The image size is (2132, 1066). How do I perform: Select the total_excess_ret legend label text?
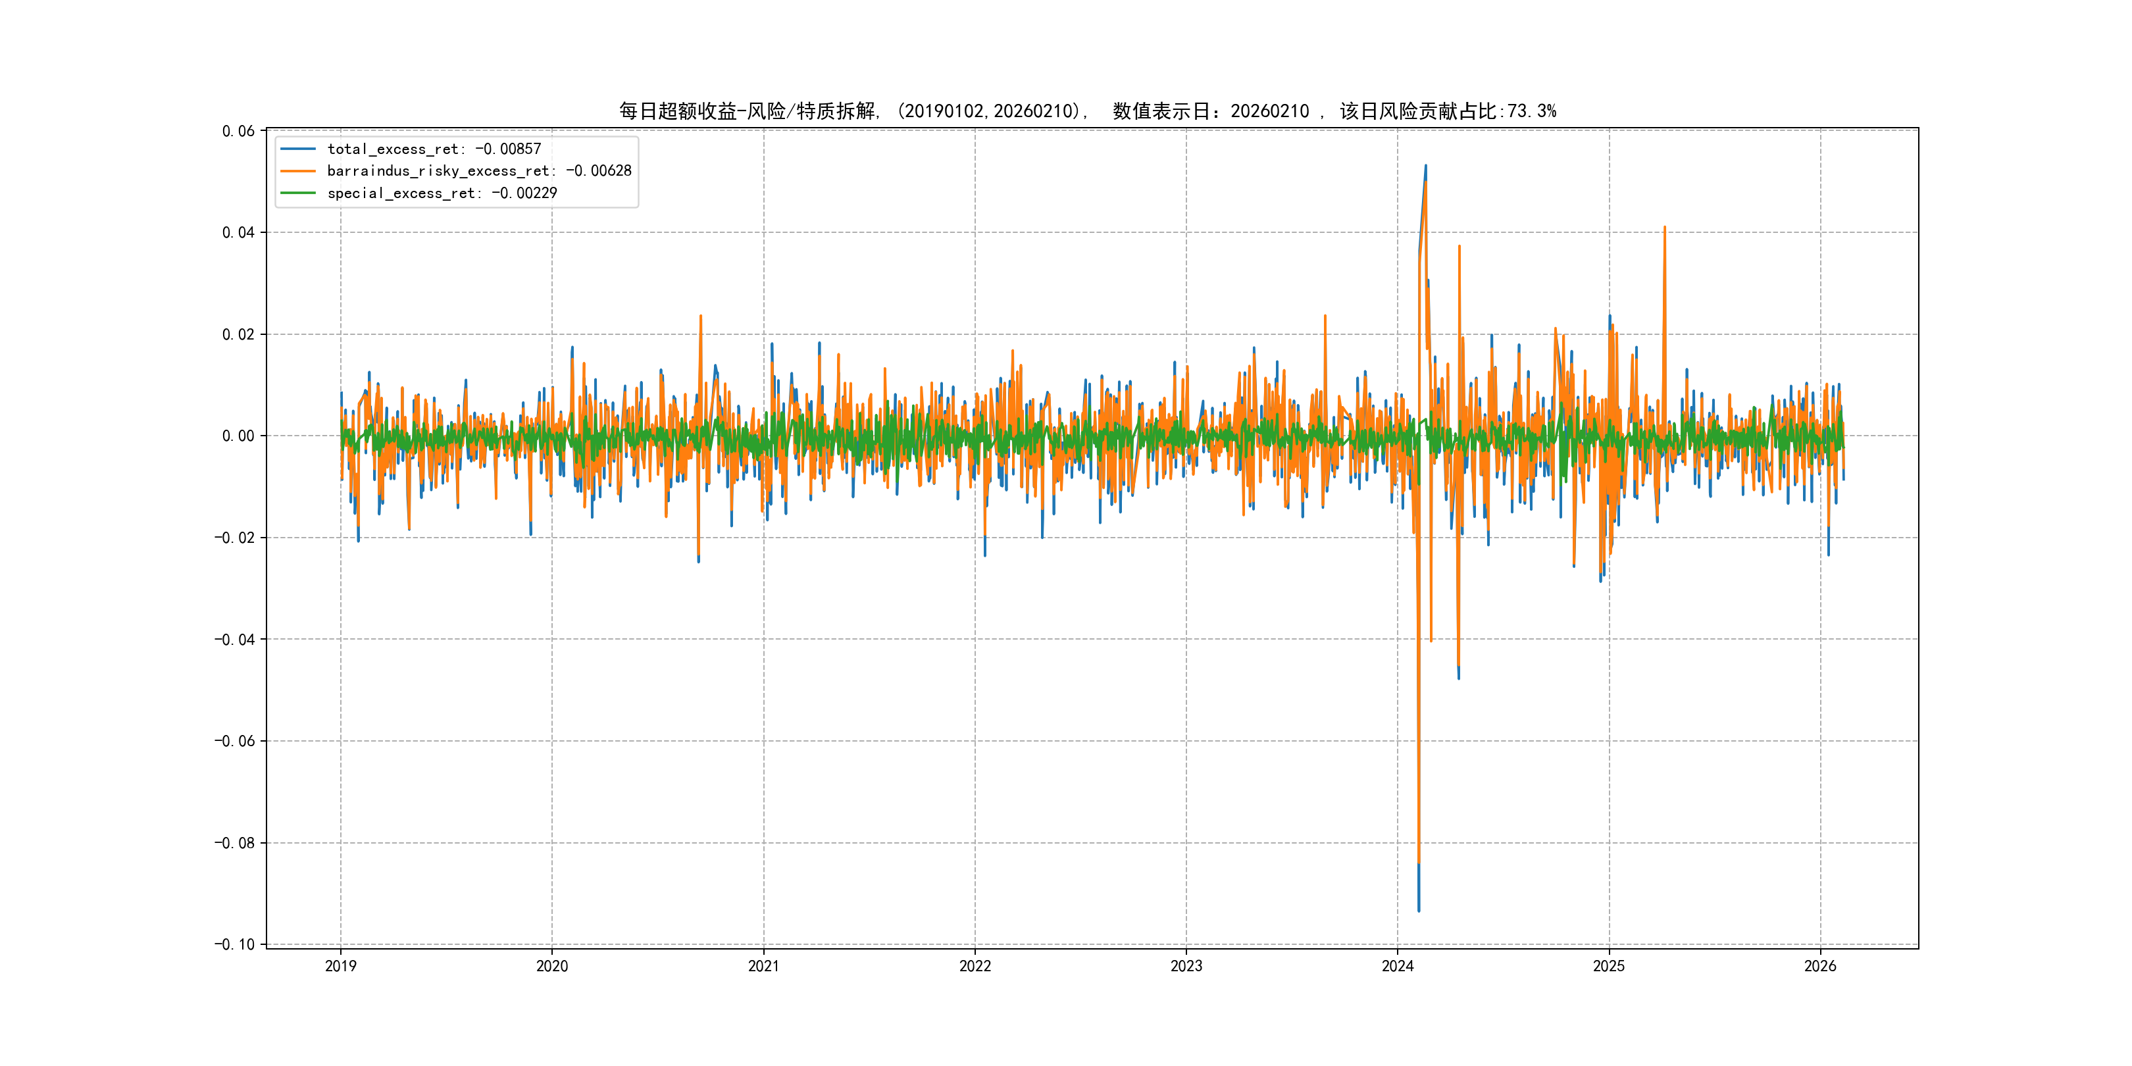[x=434, y=149]
